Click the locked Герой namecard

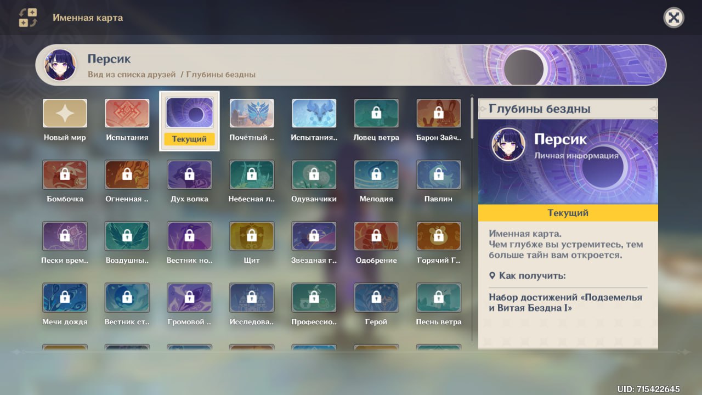(376, 305)
